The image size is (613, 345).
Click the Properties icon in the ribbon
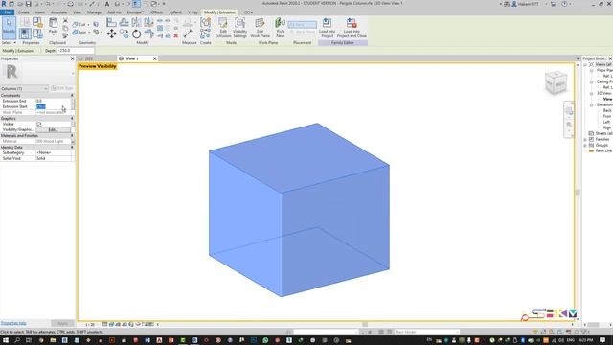pyautogui.click(x=25, y=34)
